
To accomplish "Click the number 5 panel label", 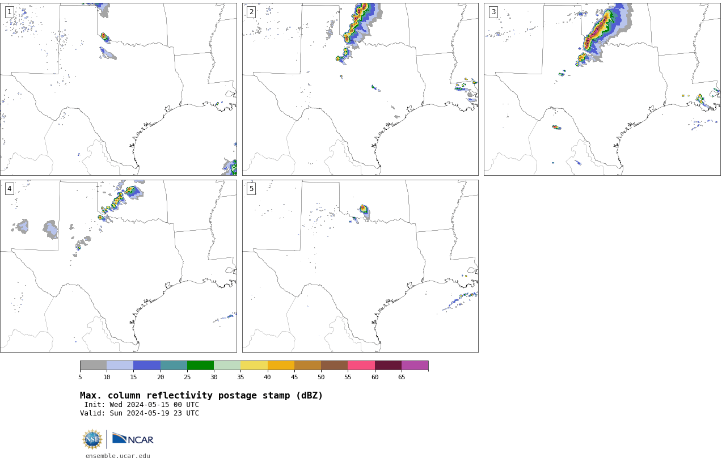I will point(251,189).
